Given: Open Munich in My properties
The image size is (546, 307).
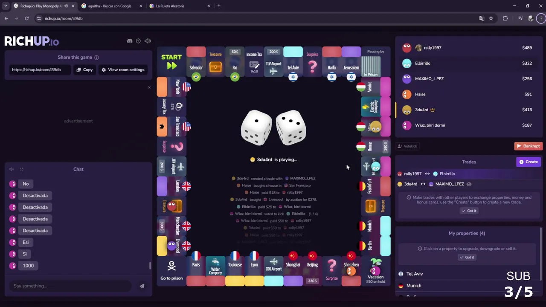Looking at the screenshot, I should pos(467,286).
